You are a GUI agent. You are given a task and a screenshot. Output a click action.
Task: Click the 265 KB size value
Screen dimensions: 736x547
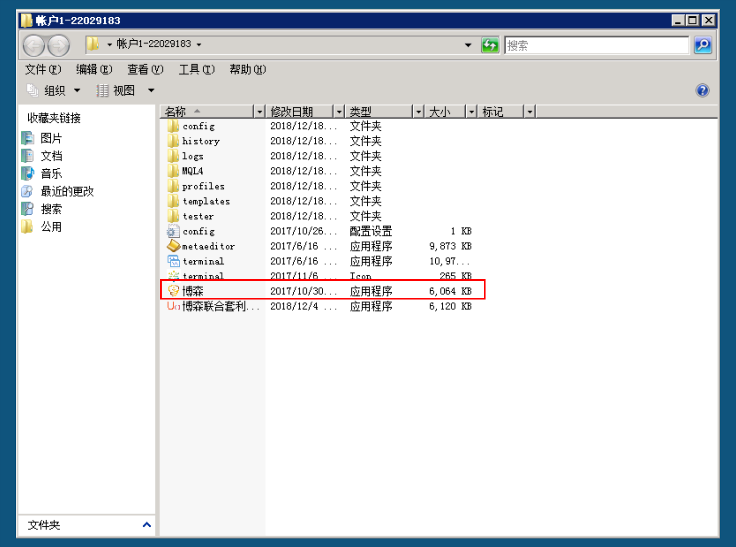pyautogui.click(x=455, y=276)
